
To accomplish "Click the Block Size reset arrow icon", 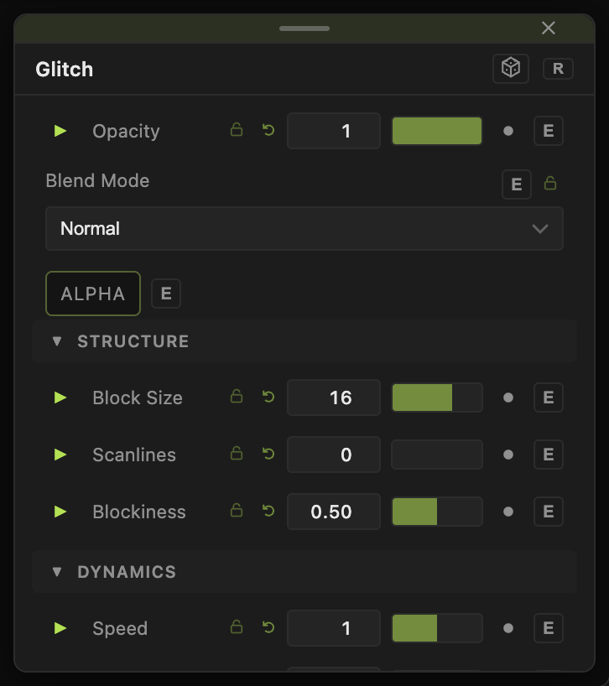I will tap(268, 397).
